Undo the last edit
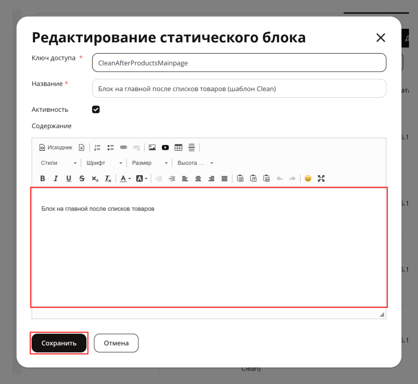418x384 pixels. pyautogui.click(x=280, y=178)
